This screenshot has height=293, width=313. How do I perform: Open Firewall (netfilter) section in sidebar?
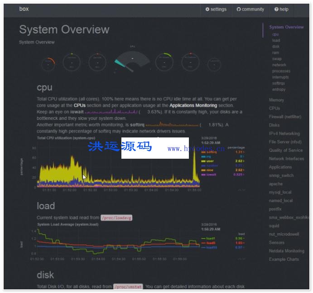(285, 117)
